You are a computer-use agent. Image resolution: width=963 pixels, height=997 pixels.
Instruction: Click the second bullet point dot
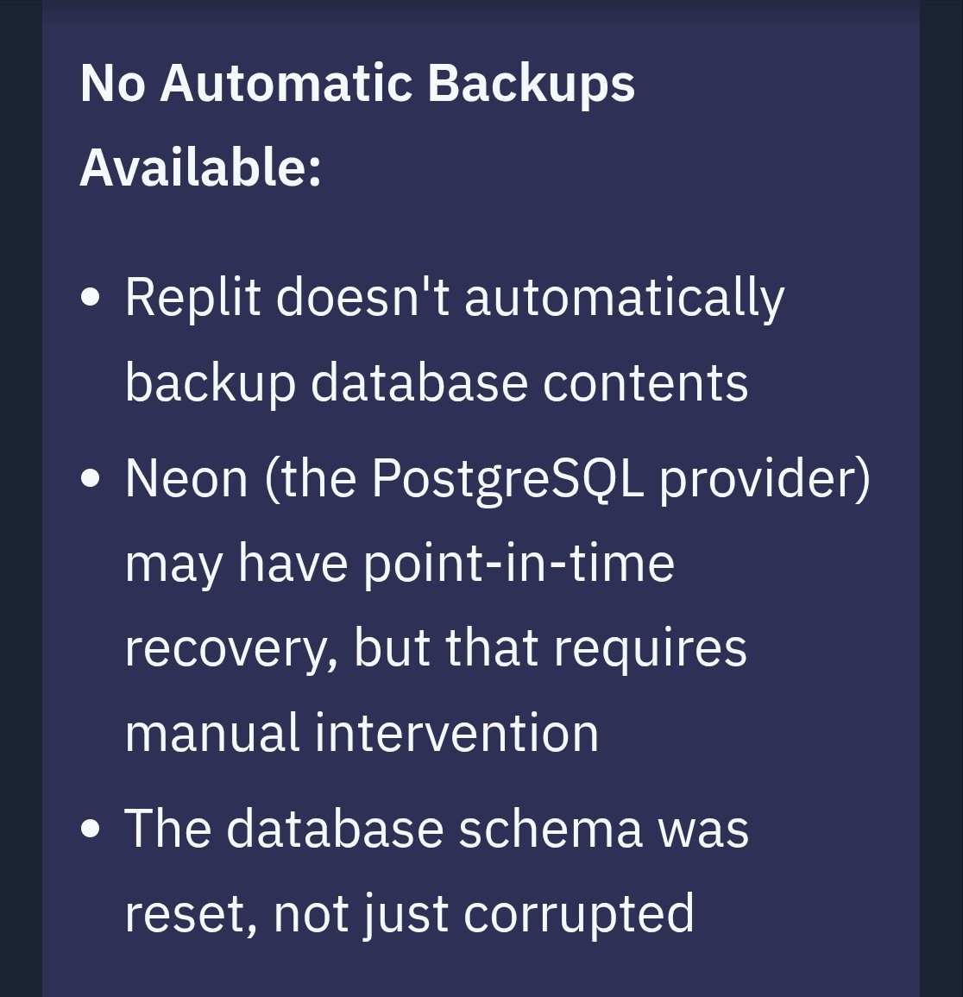click(x=90, y=479)
